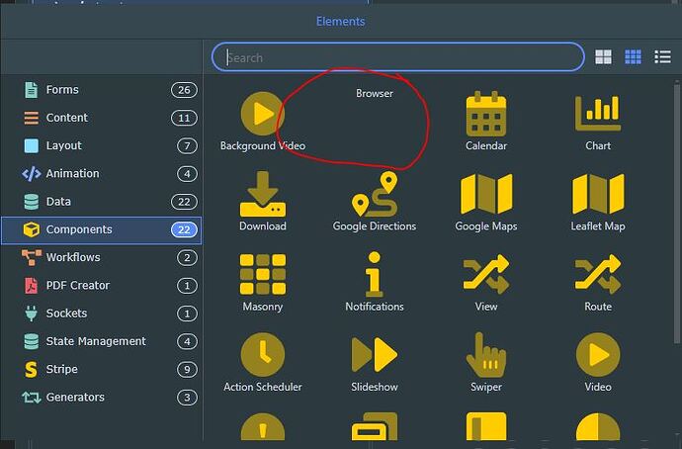Viewport: 682px width, 449px height.
Task: Pick the Route component
Action: pos(598,282)
